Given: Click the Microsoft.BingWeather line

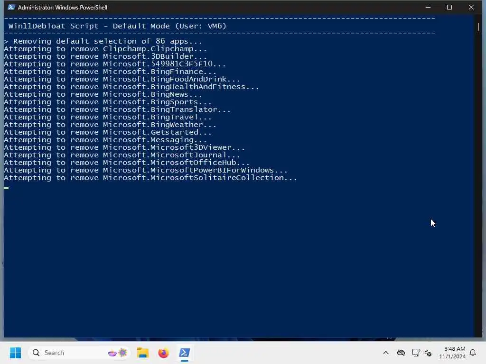Looking at the screenshot, I should click(110, 125).
